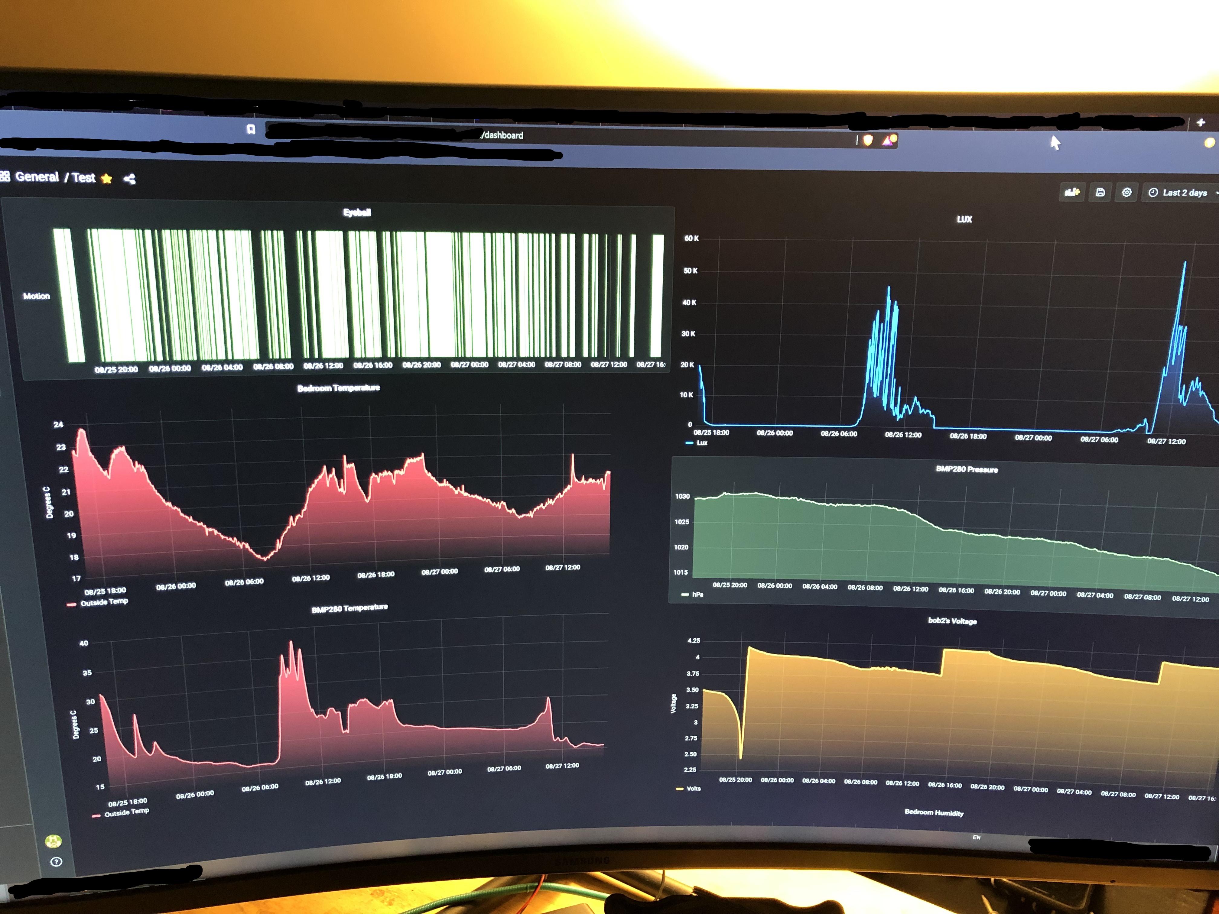Image resolution: width=1219 pixels, height=914 pixels.
Task: Open dashboard settings gear
Action: tap(1126, 192)
